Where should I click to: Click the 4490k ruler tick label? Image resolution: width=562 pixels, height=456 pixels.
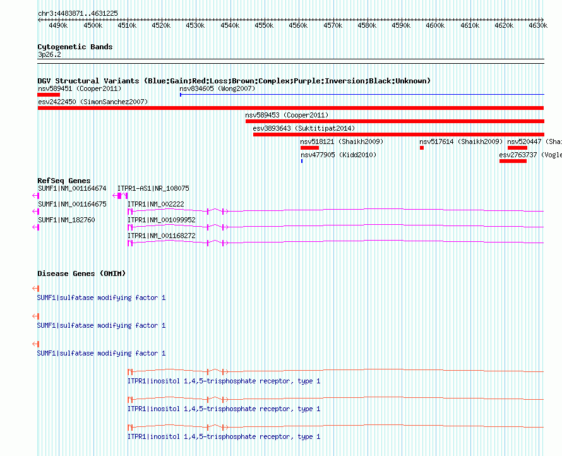click(x=58, y=25)
